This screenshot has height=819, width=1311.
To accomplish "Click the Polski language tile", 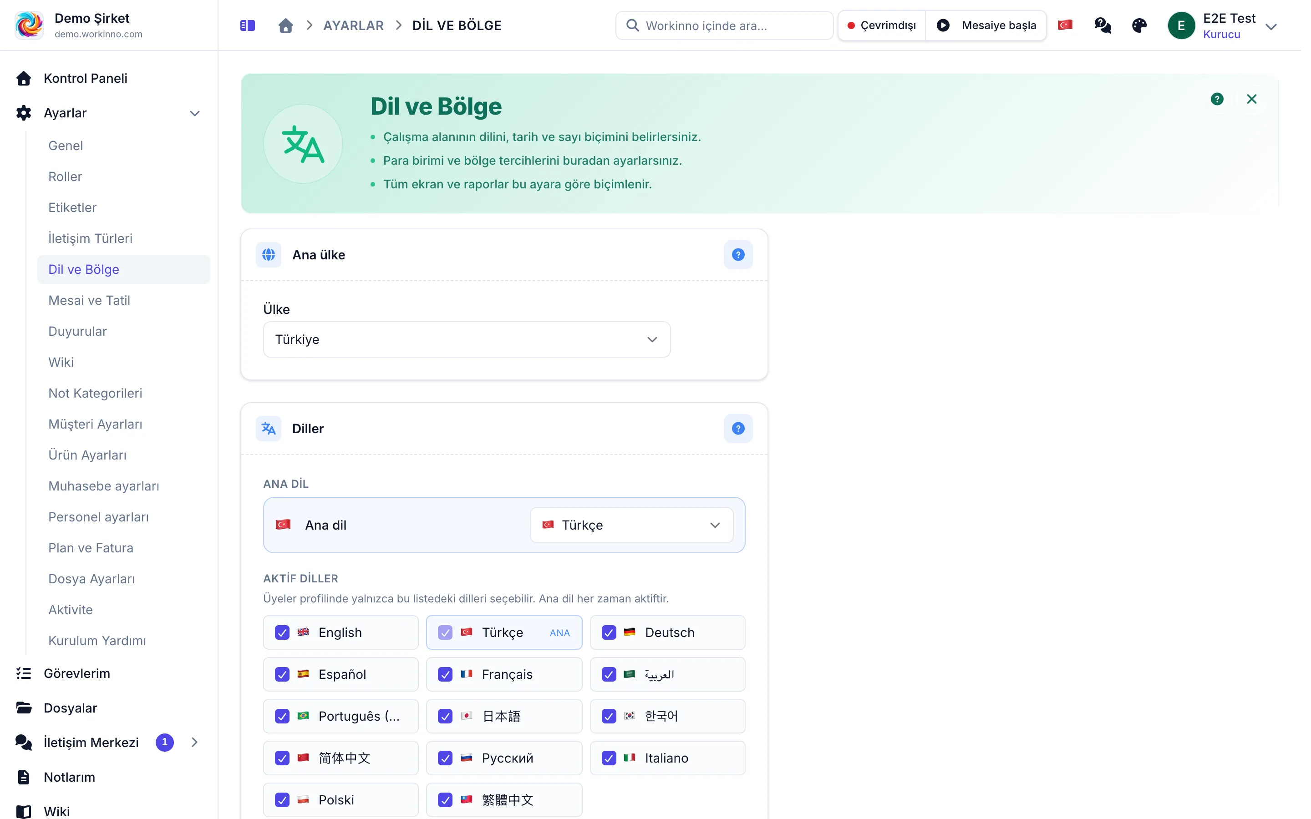I will [341, 799].
